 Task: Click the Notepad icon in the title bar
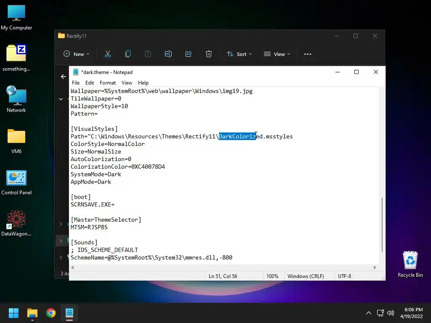coord(76,72)
